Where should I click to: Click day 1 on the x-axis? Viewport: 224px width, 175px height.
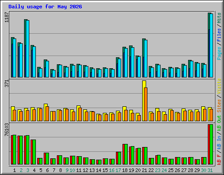tap(14, 170)
